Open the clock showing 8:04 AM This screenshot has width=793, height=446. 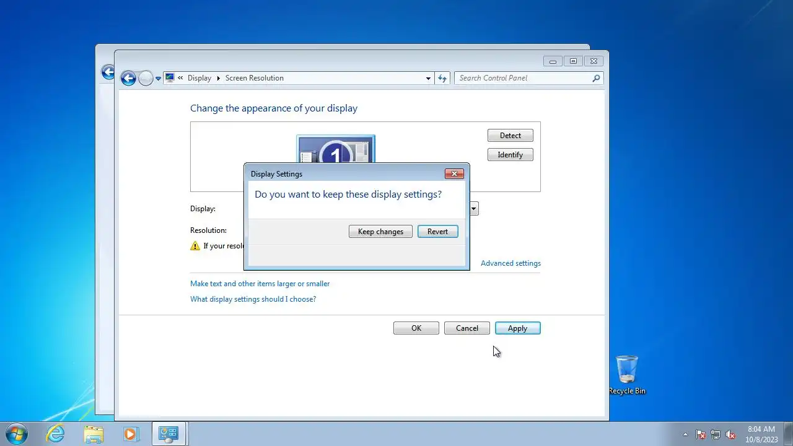[761, 434]
